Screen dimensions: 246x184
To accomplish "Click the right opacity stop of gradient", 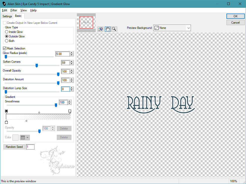I will pos(70,111).
